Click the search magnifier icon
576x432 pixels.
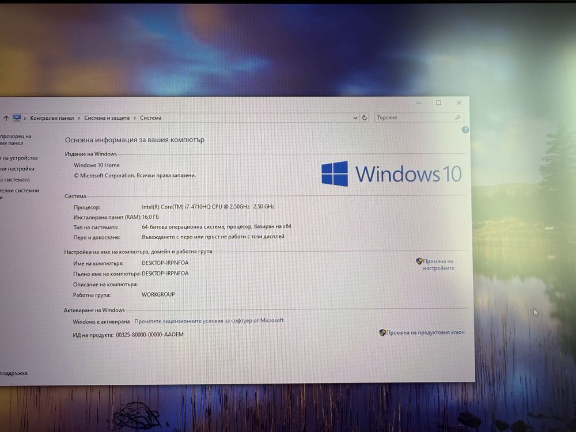click(457, 118)
